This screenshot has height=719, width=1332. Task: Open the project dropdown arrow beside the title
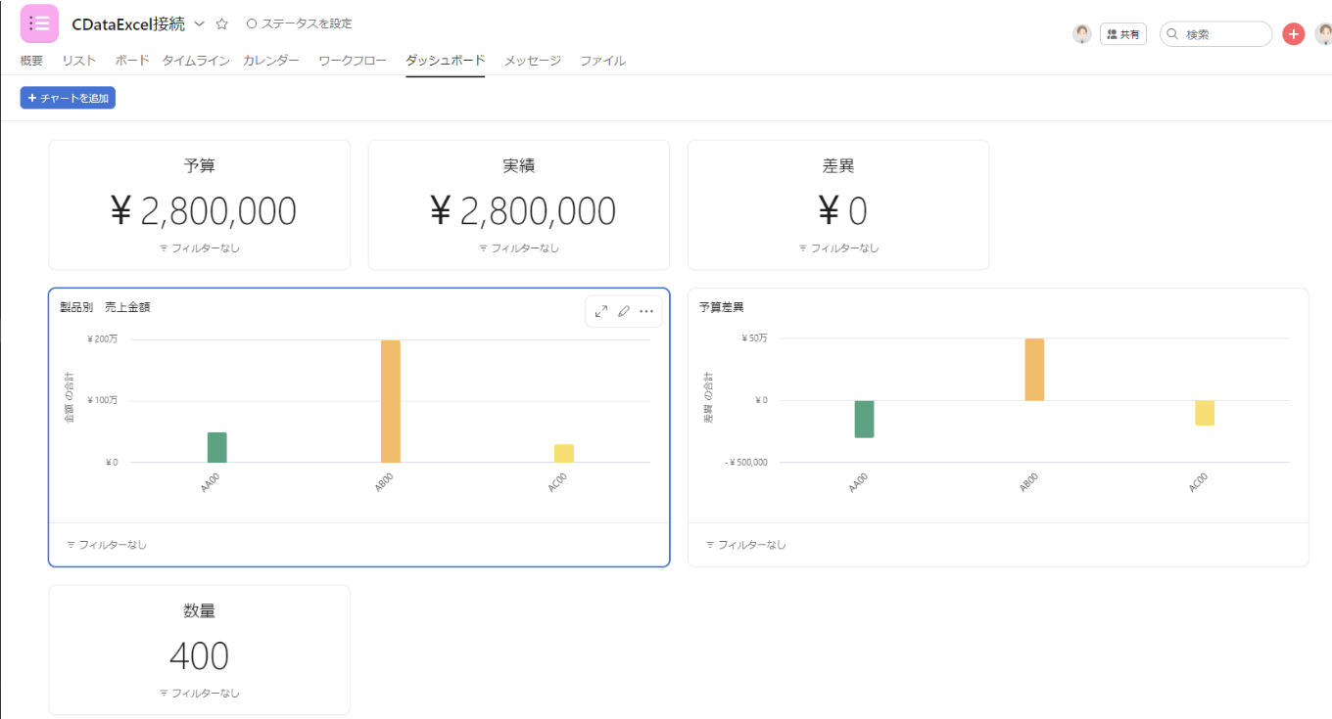[x=200, y=23]
